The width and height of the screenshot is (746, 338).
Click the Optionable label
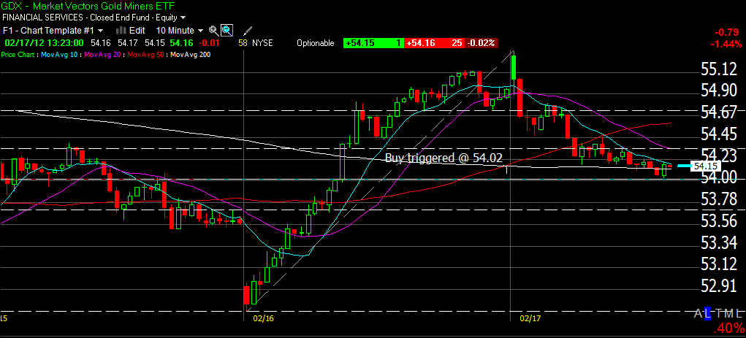(316, 42)
